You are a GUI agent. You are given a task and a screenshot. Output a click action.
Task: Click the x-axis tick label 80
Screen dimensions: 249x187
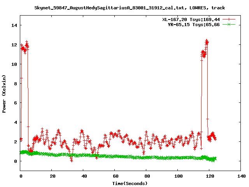[147, 176]
